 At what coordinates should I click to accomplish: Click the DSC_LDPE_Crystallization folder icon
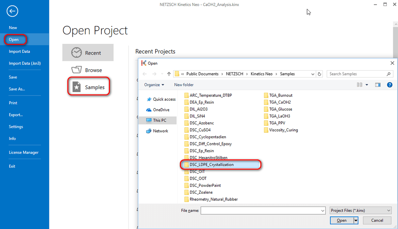pyautogui.click(x=186, y=164)
